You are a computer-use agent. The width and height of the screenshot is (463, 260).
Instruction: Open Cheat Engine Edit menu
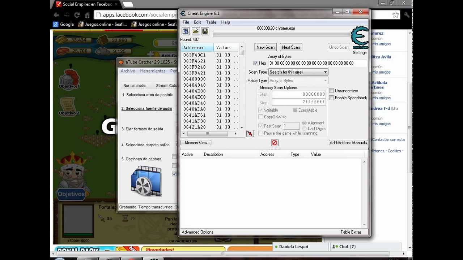197,22
